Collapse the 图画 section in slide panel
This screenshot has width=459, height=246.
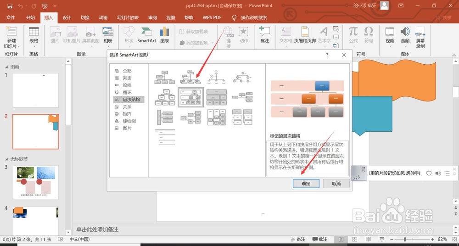coord(7,67)
